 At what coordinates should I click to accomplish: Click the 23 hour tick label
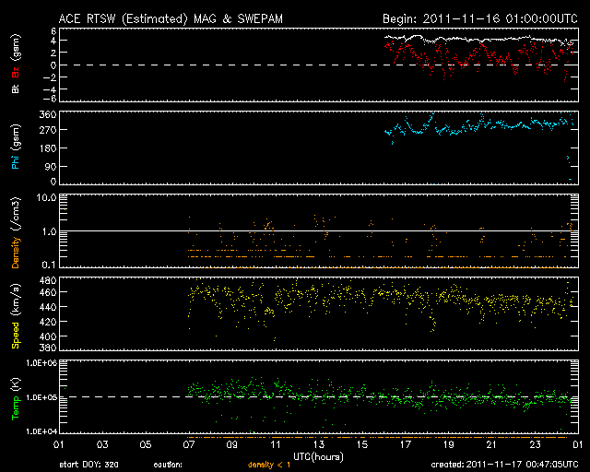coord(534,444)
